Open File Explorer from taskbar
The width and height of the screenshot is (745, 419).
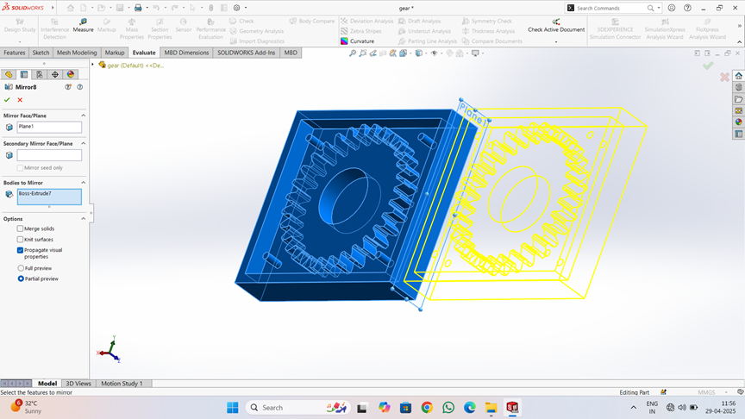pyautogui.click(x=491, y=408)
